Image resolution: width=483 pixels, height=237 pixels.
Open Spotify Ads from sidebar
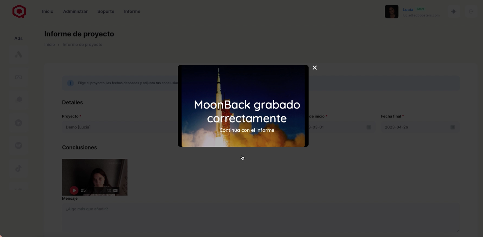click(18, 145)
